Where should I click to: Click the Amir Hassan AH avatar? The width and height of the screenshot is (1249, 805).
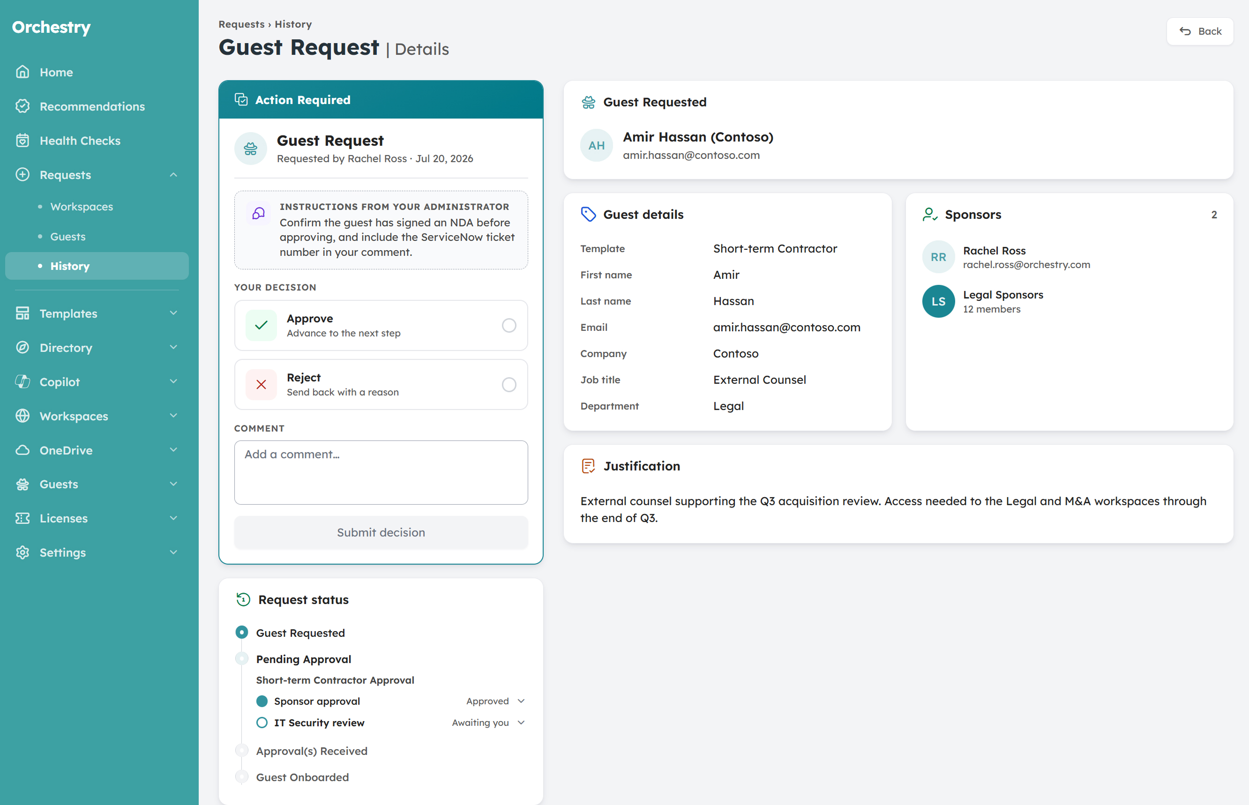tap(597, 145)
